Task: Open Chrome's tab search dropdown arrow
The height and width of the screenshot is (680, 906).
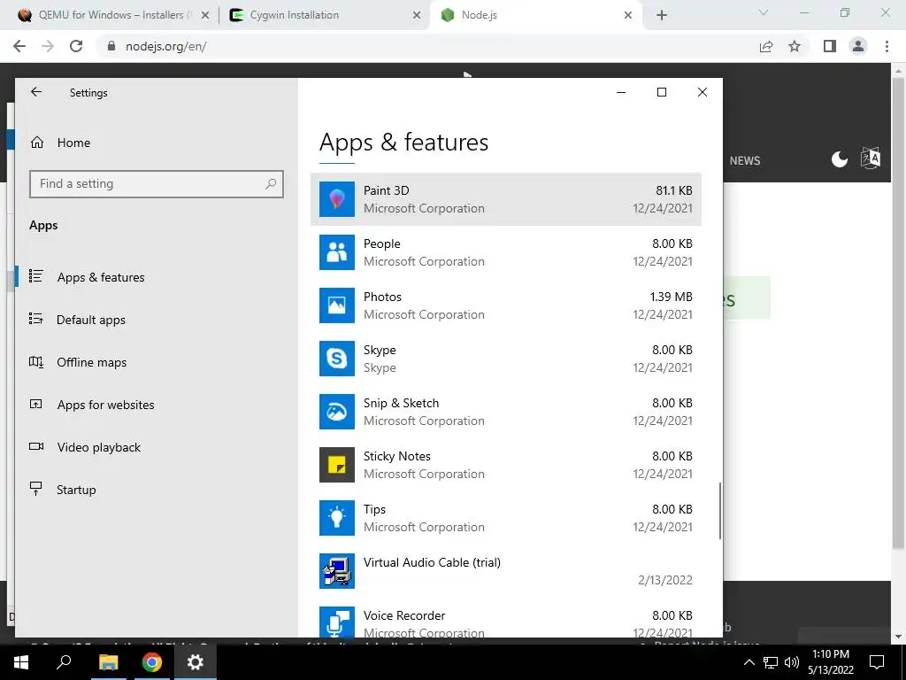Action: [x=764, y=12]
